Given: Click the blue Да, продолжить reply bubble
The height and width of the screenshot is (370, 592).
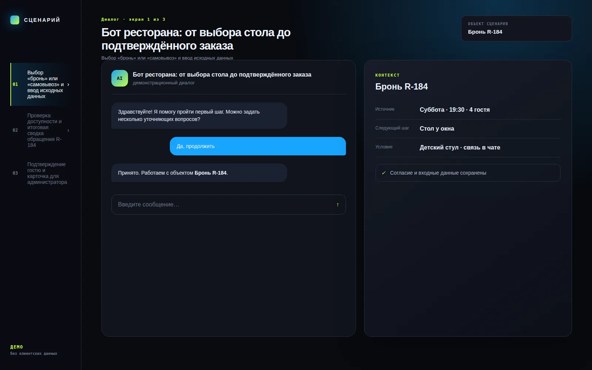Looking at the screenshot, I should 258,146.
